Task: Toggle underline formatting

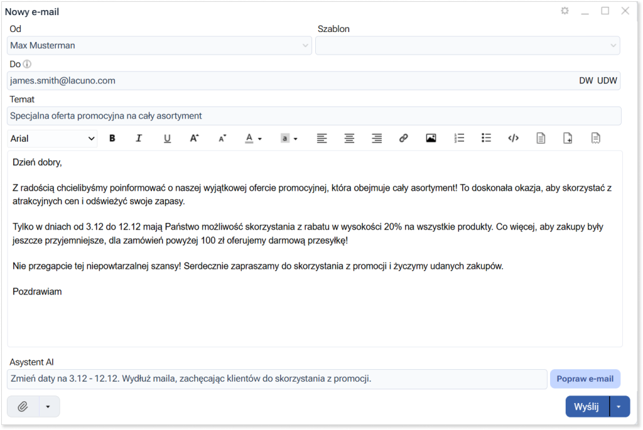Action: click(x=167, y=139)
